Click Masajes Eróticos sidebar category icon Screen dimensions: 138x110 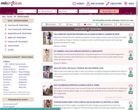click(x=6, y=33)
